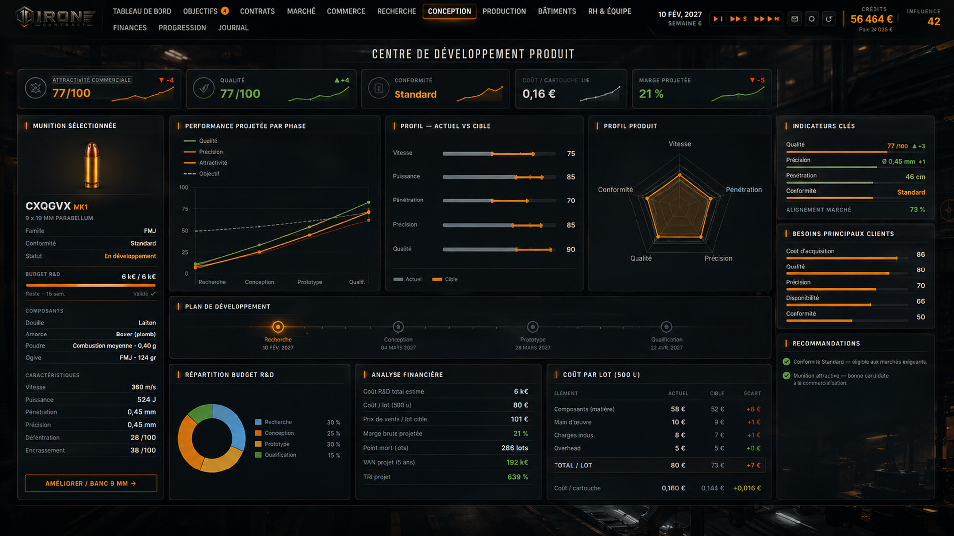Click the Vitesse actuel vs cible bar
This screenshot has width=954, height=536.
click(498, 154)
